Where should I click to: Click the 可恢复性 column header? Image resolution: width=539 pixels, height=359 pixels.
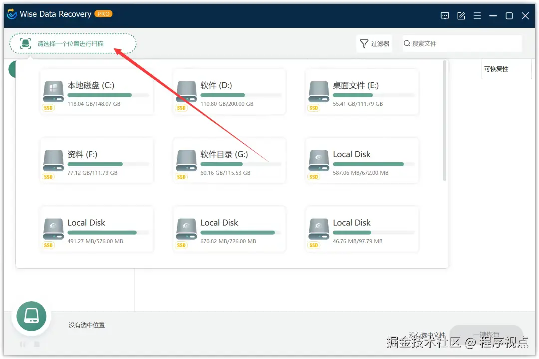[496, 69]
